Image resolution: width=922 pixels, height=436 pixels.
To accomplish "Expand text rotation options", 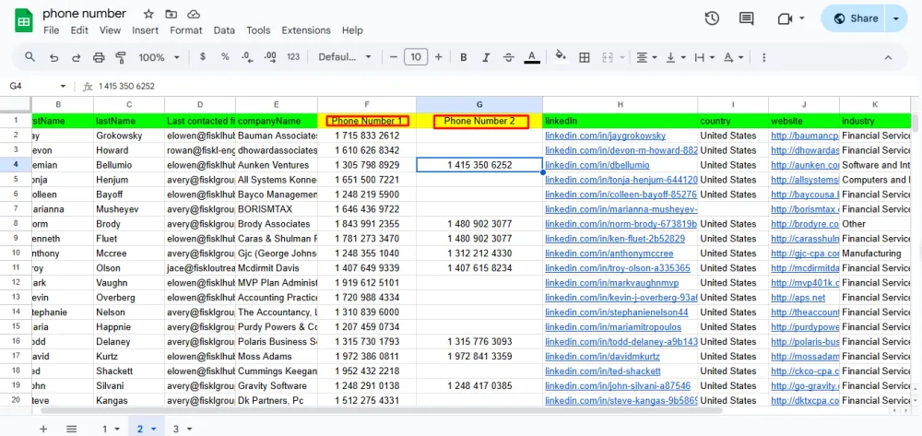I will [741, 57].
